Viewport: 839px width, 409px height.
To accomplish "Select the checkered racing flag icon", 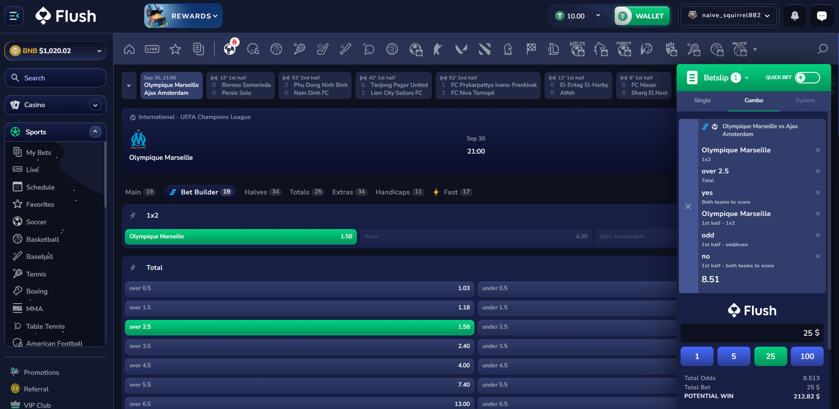I will click(x=531, y=49).
